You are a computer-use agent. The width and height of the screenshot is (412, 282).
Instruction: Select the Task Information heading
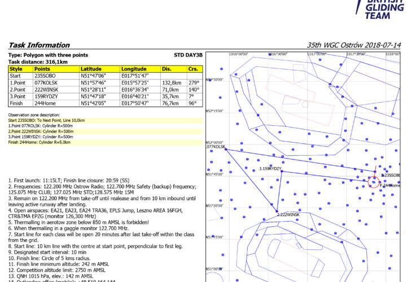click(39, 45)
